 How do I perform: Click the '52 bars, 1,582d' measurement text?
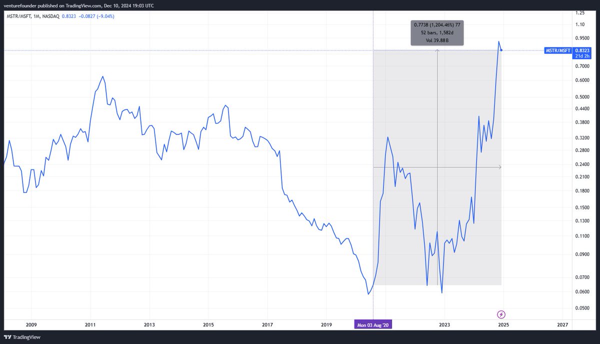coord(437,32)
